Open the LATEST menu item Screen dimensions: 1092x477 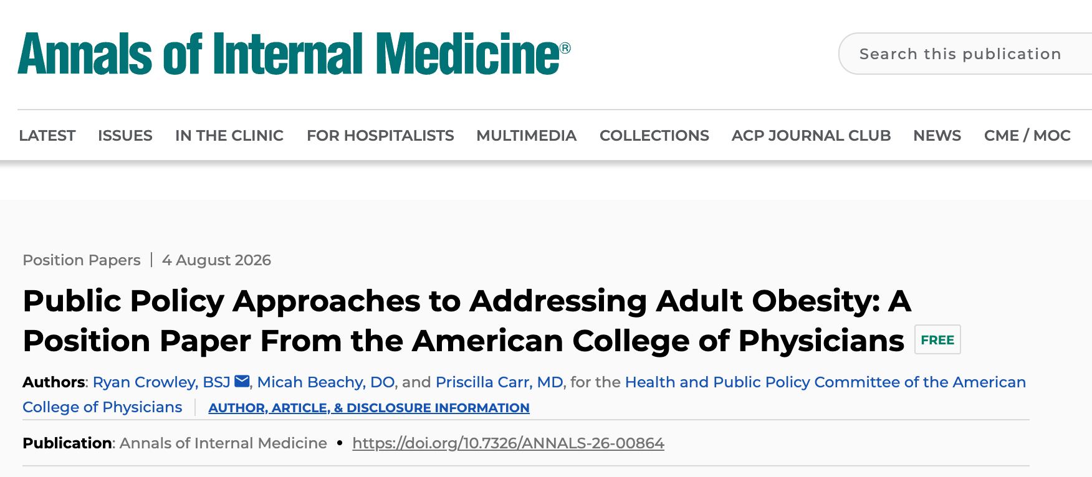[47, 135]
